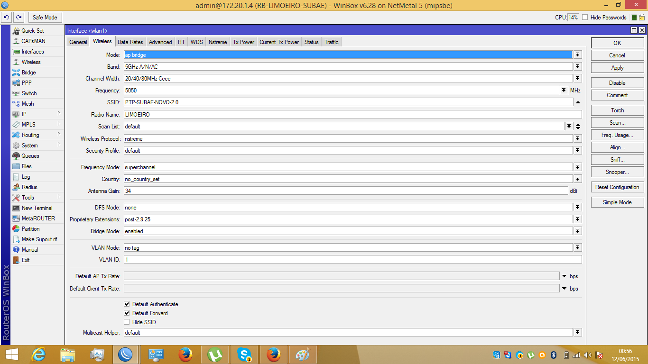
Task: Click the Scan... button
Action: 617,123
